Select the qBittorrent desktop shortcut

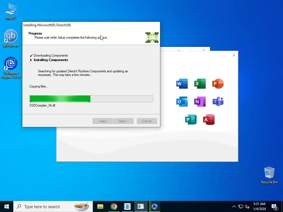point(11,38)
